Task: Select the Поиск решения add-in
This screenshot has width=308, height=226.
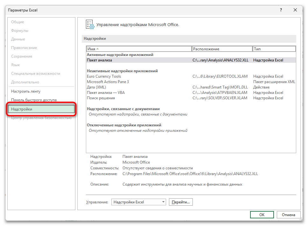Action: pos(101,98)
